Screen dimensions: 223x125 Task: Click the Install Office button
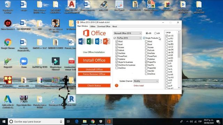[94, 60]
